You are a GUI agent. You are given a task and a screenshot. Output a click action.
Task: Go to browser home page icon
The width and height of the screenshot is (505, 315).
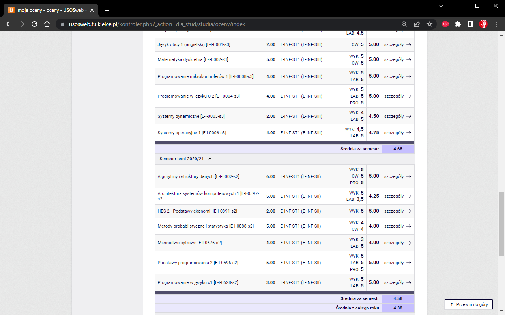[x=47, y=24]
